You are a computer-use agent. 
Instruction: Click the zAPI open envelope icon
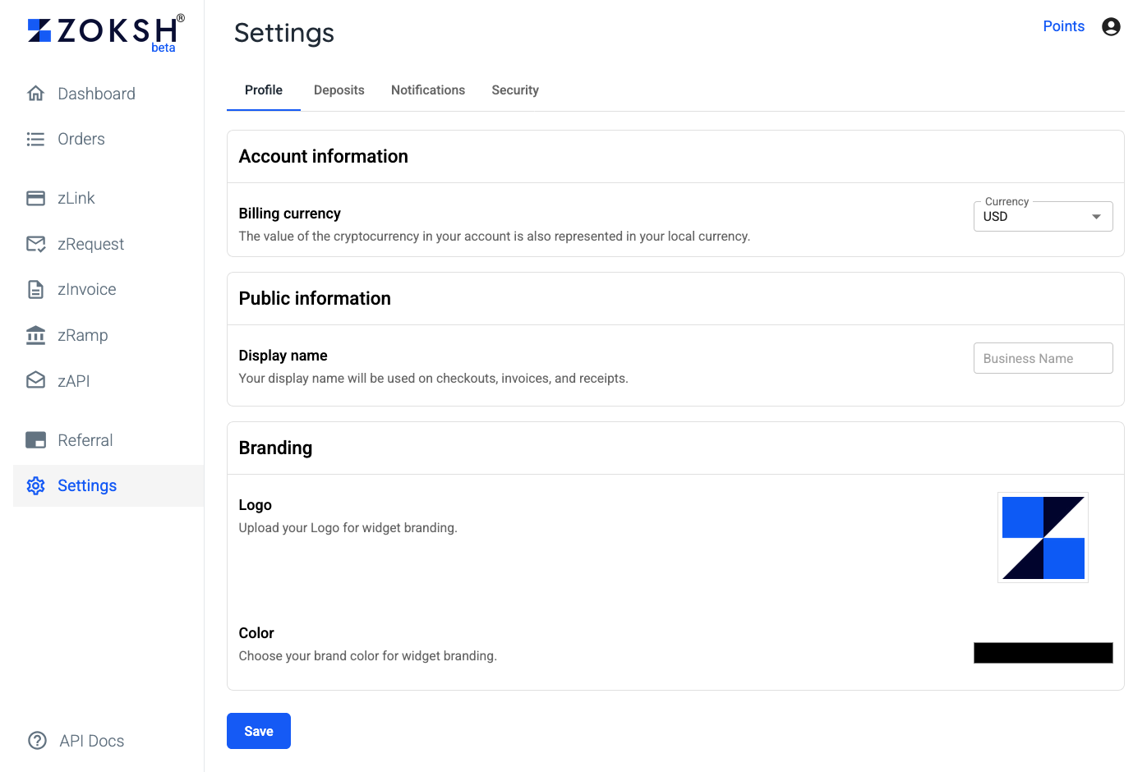click(35, 380)
